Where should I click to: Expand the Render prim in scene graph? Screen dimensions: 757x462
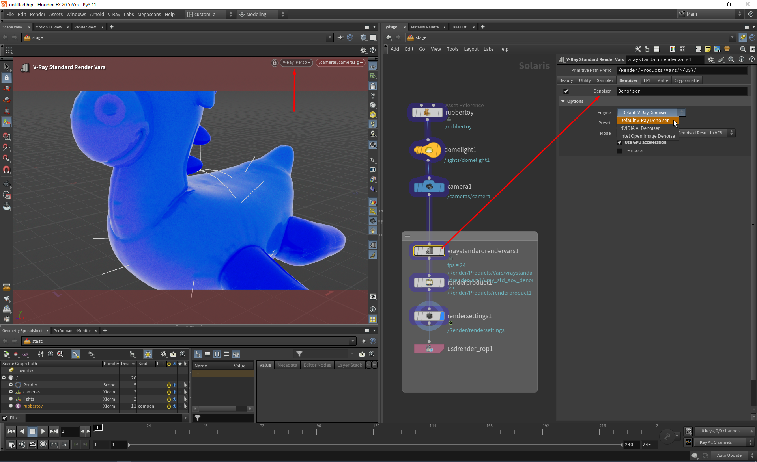(x=11, y=385)
